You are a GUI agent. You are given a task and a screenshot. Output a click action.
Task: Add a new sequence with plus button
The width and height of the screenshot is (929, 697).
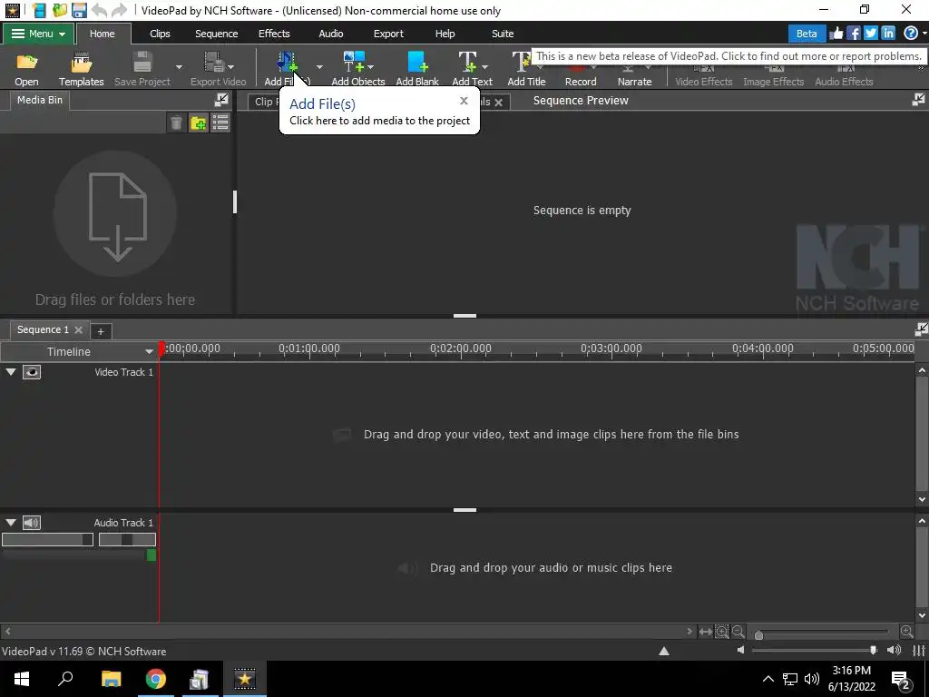101,331
